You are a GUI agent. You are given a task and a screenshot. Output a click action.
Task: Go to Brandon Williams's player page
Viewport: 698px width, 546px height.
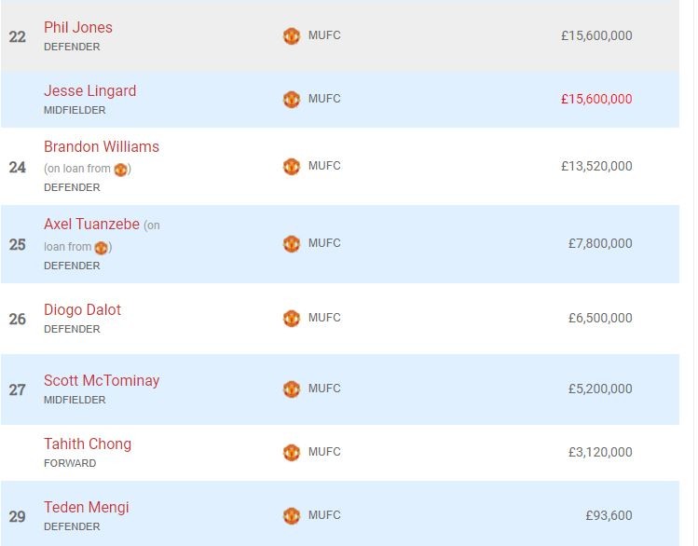click(102, 147)
